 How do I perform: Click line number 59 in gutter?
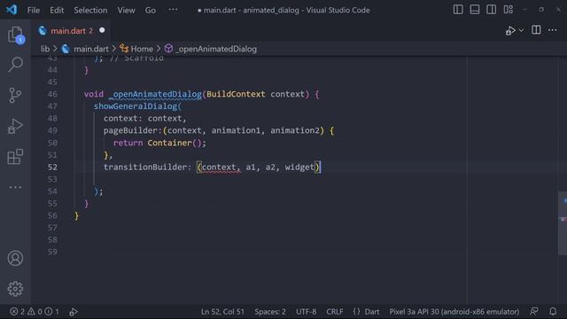52,252
